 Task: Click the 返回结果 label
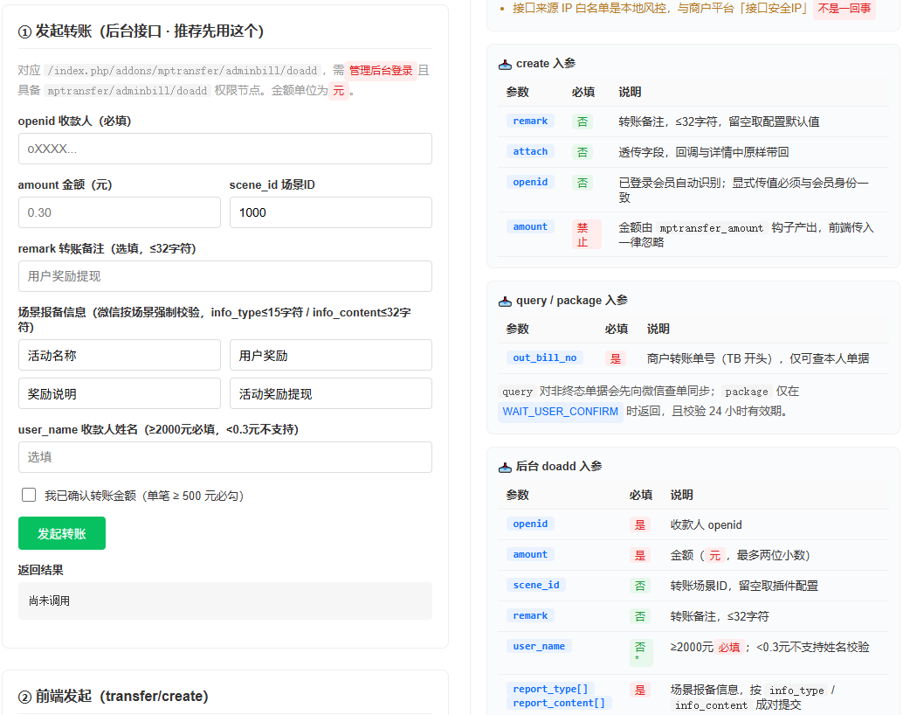pyautogui.click(x=40, y=570)
